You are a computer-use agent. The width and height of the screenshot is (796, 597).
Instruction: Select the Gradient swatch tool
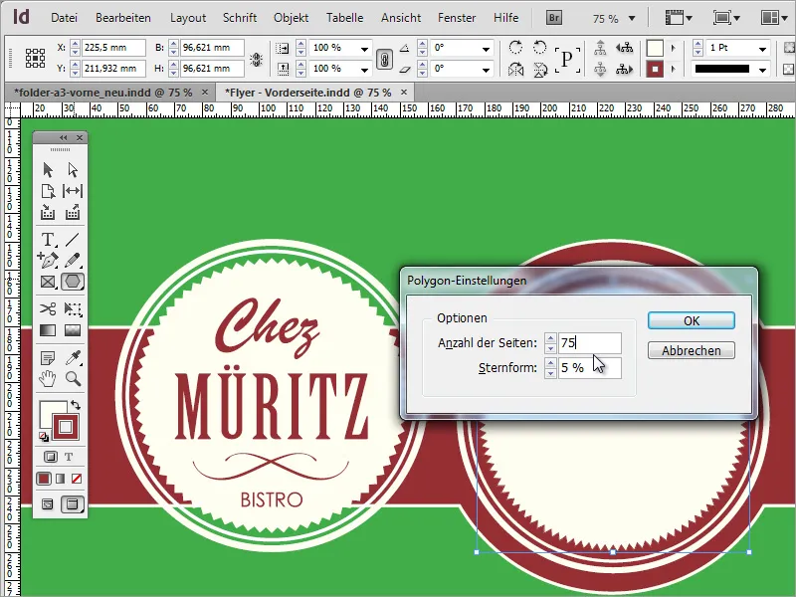47,328
